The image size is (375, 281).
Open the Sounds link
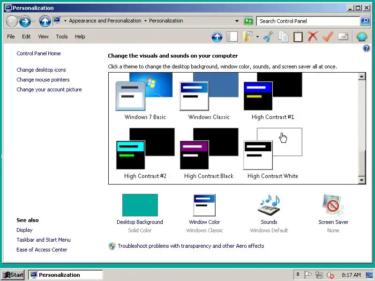(269, 222)
